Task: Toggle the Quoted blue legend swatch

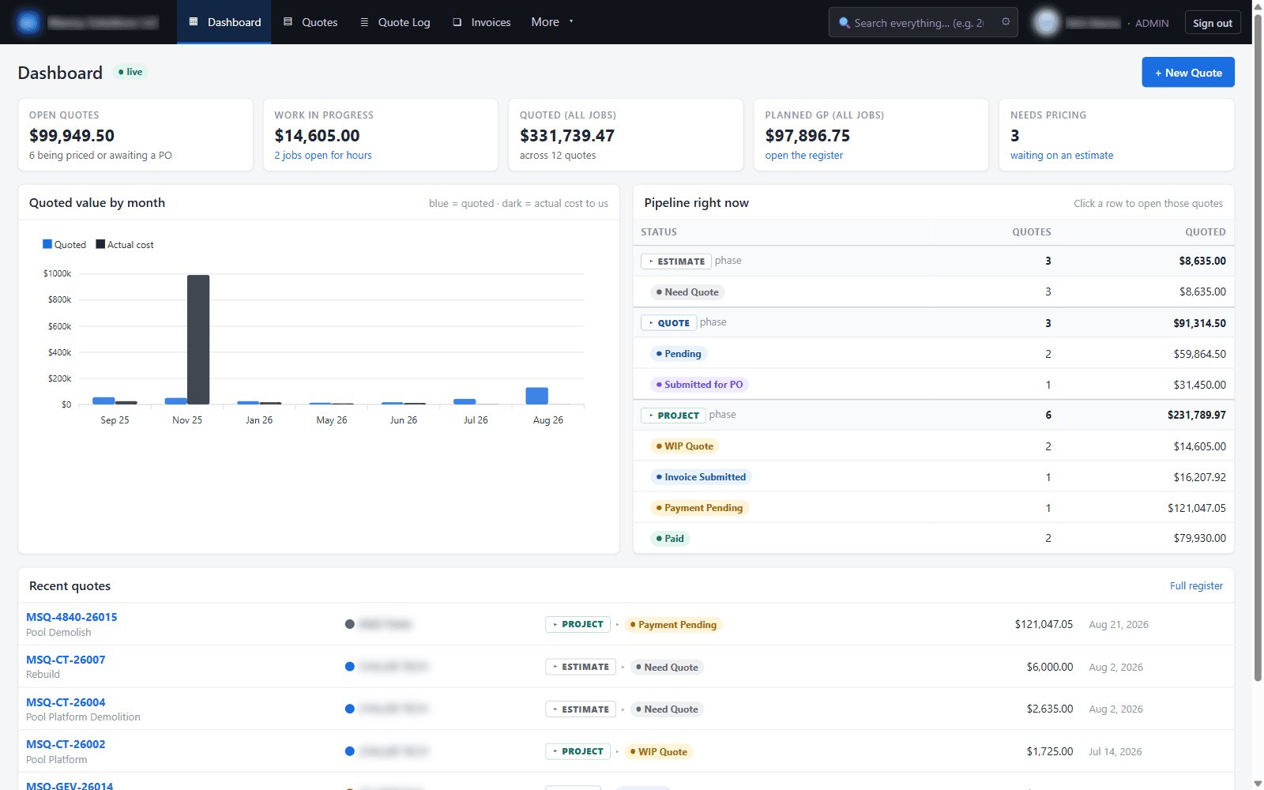Action: (47, 244)
